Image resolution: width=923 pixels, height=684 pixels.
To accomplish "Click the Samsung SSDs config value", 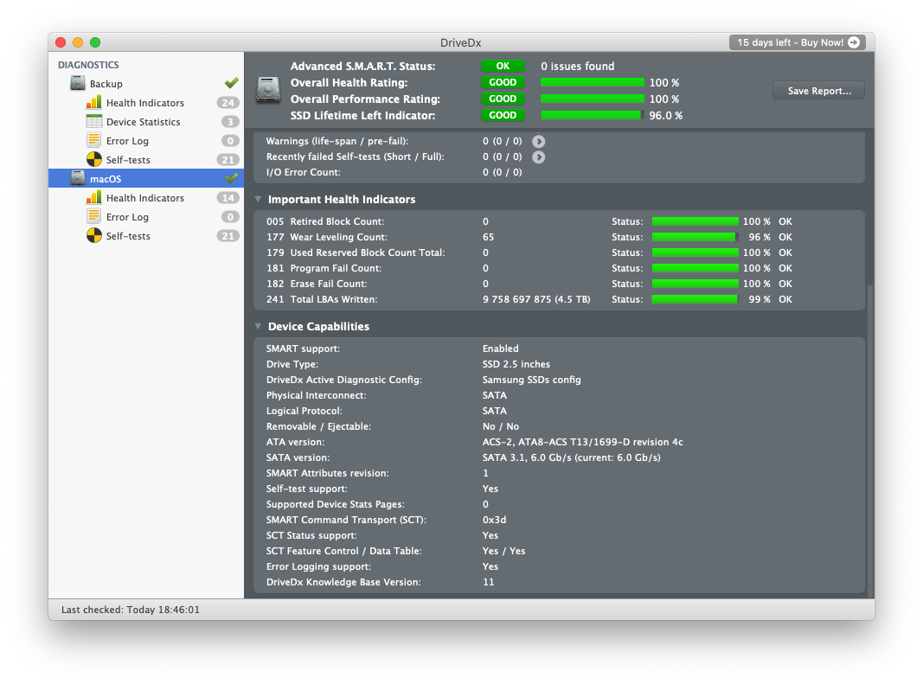I will click(531, 380).
